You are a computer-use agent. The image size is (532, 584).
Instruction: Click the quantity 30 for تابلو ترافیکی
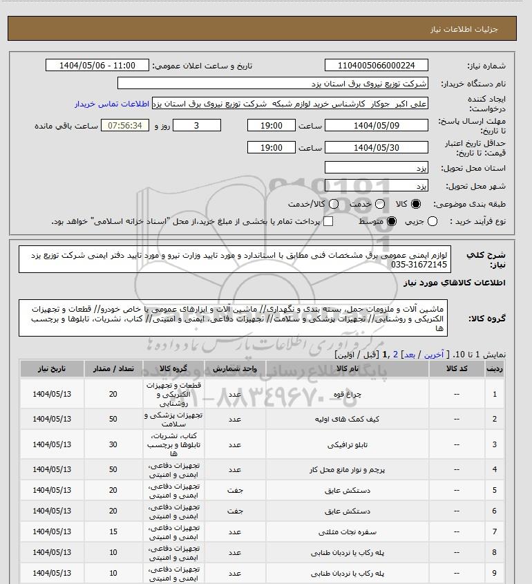(113, 444)
